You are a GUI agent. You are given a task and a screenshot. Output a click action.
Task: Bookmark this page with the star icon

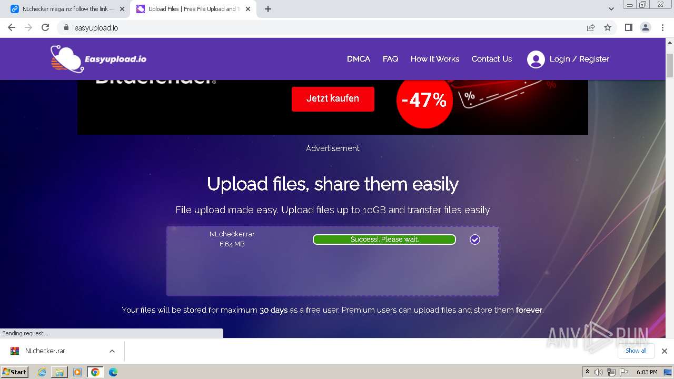[x=608, y=27]
